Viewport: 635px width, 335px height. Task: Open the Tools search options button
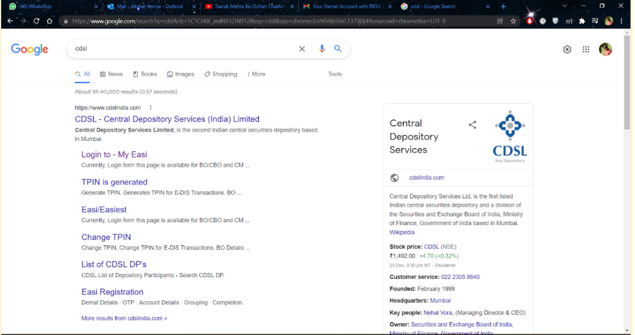(x=335, y=74)
